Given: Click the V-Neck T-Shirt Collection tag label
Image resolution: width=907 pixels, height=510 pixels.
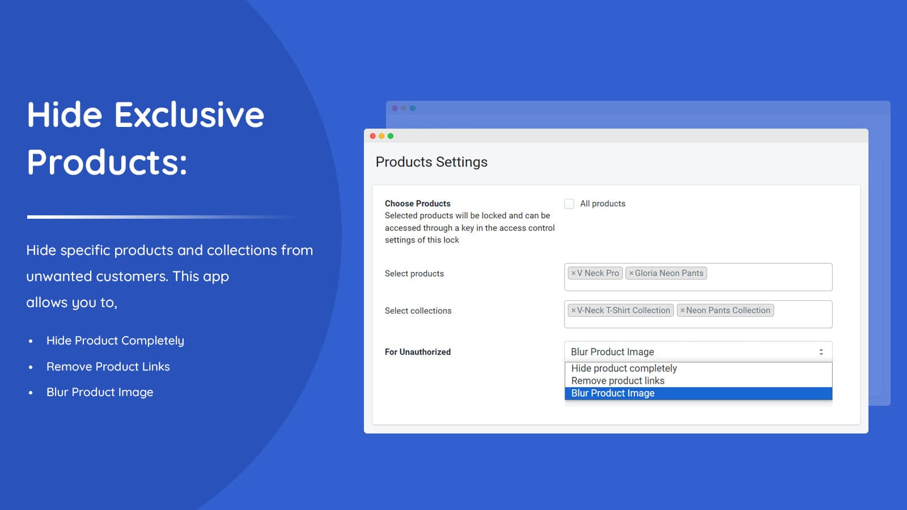Looking at the screenshot, I should pyautogui.click(x=624, y=311).
